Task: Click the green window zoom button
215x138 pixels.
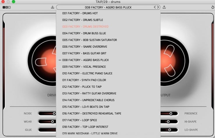Action: 13,2
